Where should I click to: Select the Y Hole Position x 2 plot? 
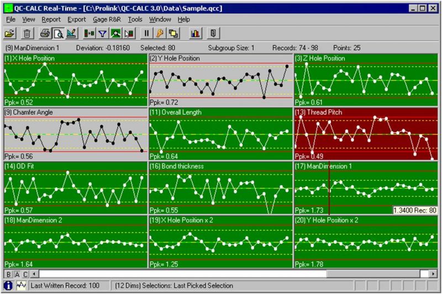[366, 242]
